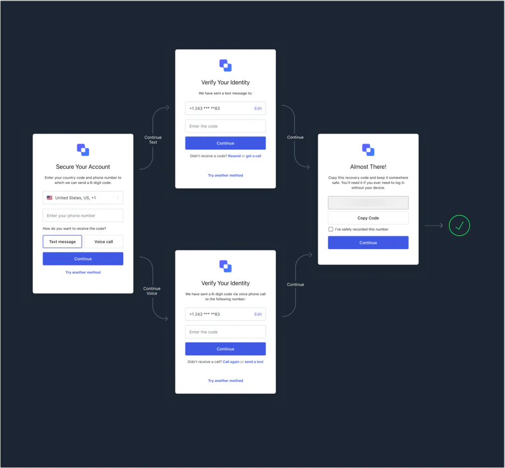Screen dimensions: 505x468
Task: Click the Almost There! heading
Action: [x=368, y=167]
